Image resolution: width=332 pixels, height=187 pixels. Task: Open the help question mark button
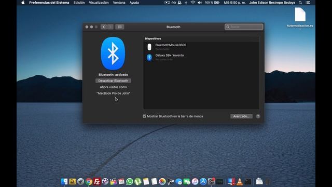pos(258,116)
